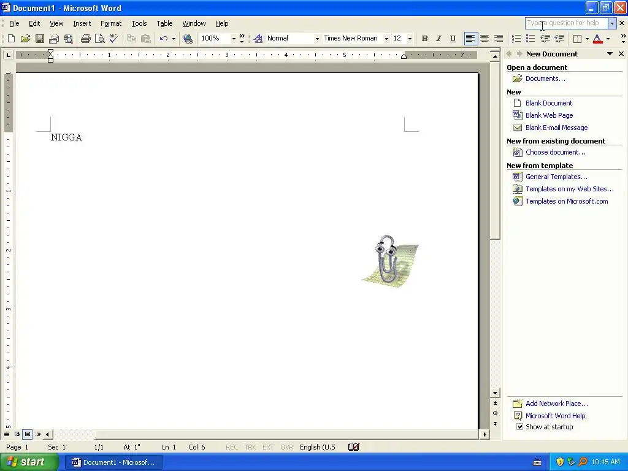Screen dimensions: 628x471
Task: Open the File menu
Action: 14,23
